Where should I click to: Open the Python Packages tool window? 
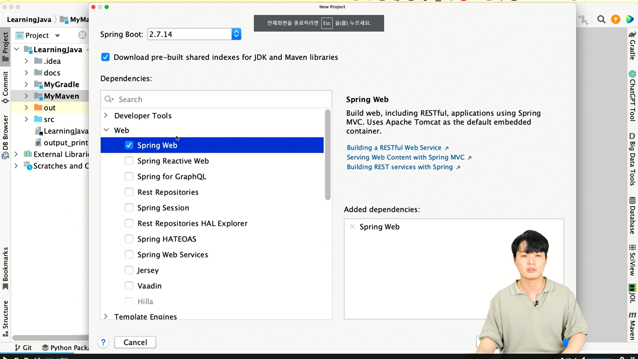65,348
